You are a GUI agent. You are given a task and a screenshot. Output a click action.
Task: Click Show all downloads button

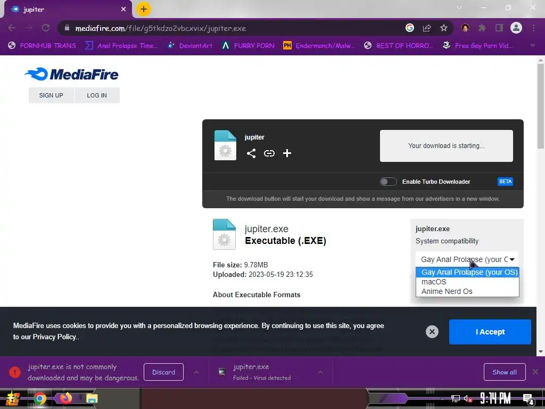tap(505, 372)
